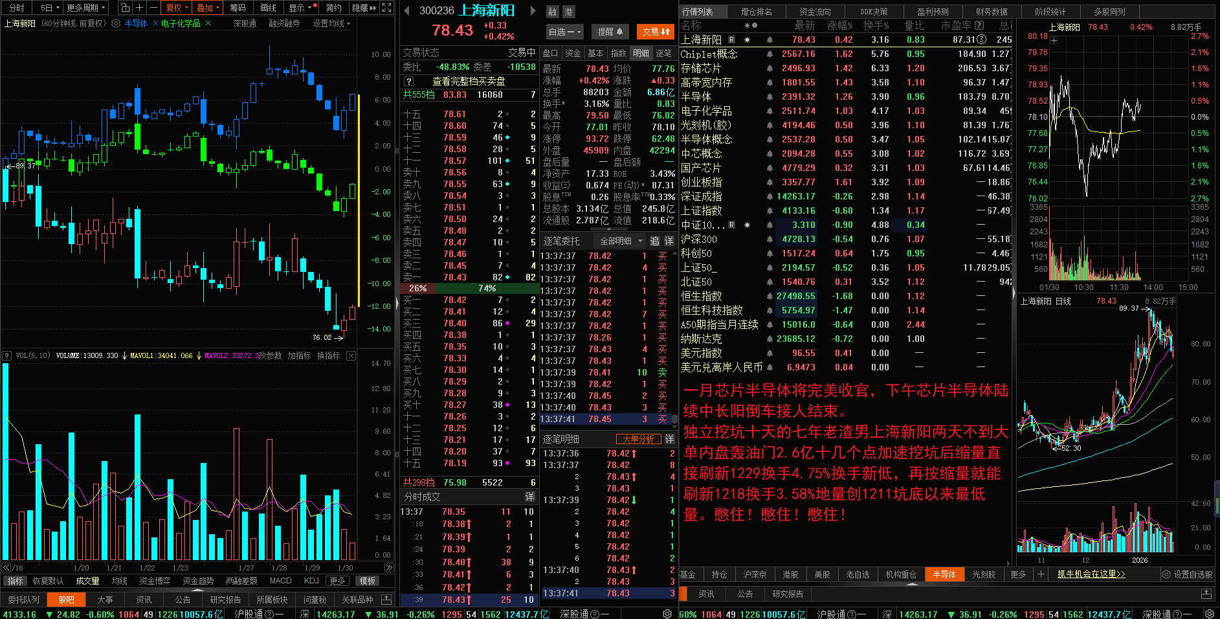Click 市盈率 column help icon
The width and height of the screenshot is (1220, 619).
click(979, 25)
